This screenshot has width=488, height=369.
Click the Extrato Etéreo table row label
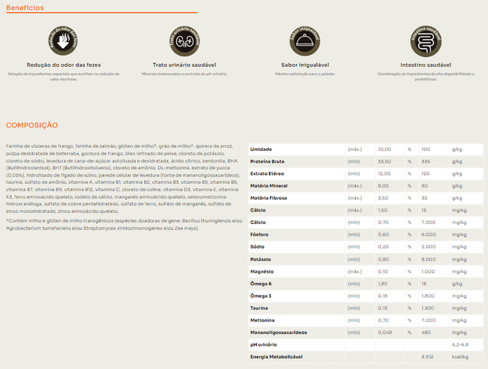click(x=267, y=174)
